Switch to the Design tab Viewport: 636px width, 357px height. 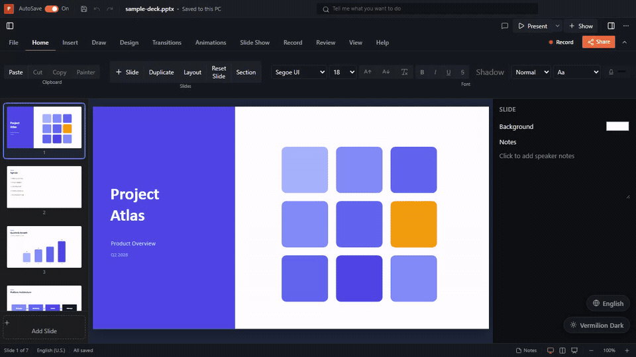(x=129, y=42)
